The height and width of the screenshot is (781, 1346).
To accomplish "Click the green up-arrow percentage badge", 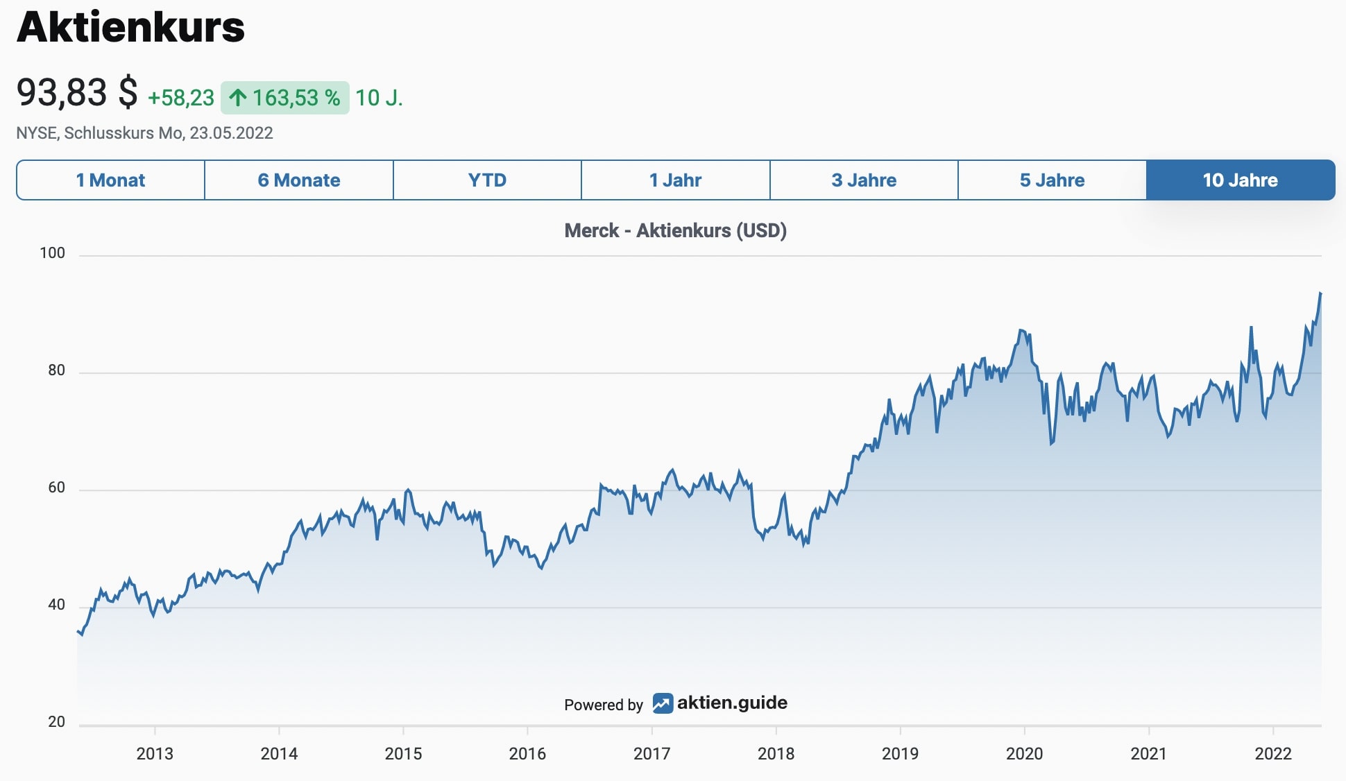I will 284,98.
